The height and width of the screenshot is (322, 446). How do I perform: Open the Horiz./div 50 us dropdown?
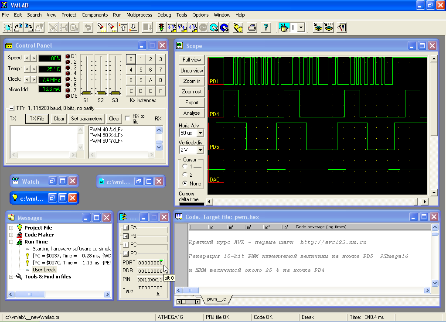coord(200,133)
